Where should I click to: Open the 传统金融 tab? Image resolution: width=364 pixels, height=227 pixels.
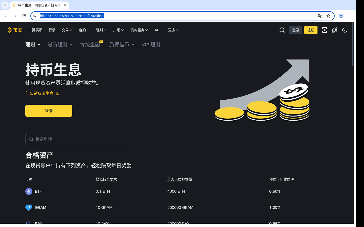90,45
